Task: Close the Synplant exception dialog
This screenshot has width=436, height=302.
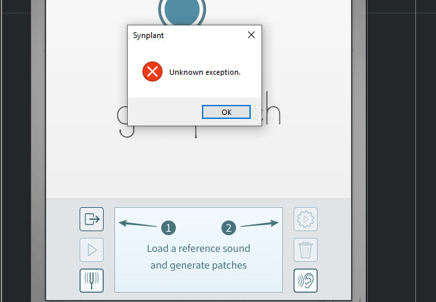Action: coord(251,35)
